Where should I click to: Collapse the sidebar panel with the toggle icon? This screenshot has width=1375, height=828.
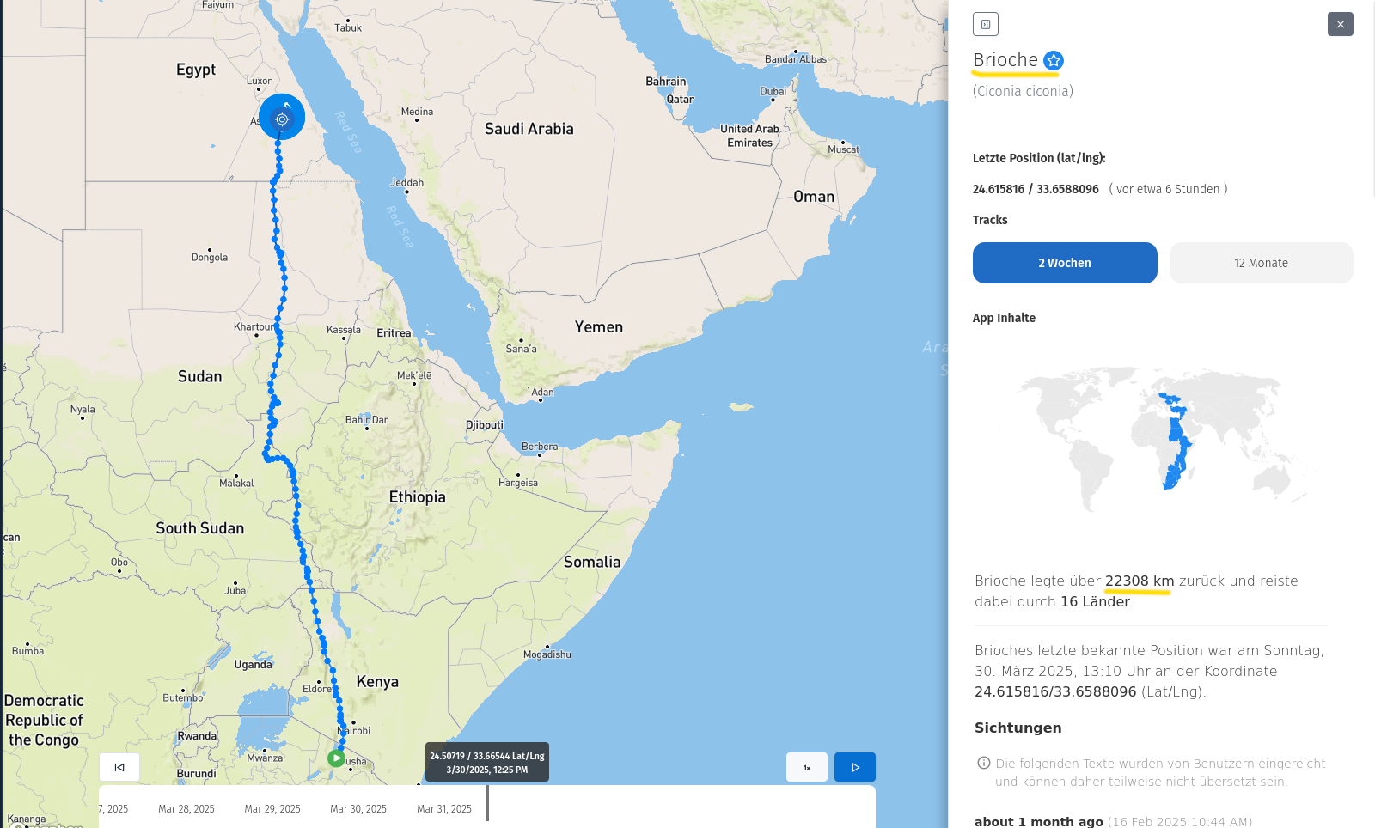tap(985, 24)
